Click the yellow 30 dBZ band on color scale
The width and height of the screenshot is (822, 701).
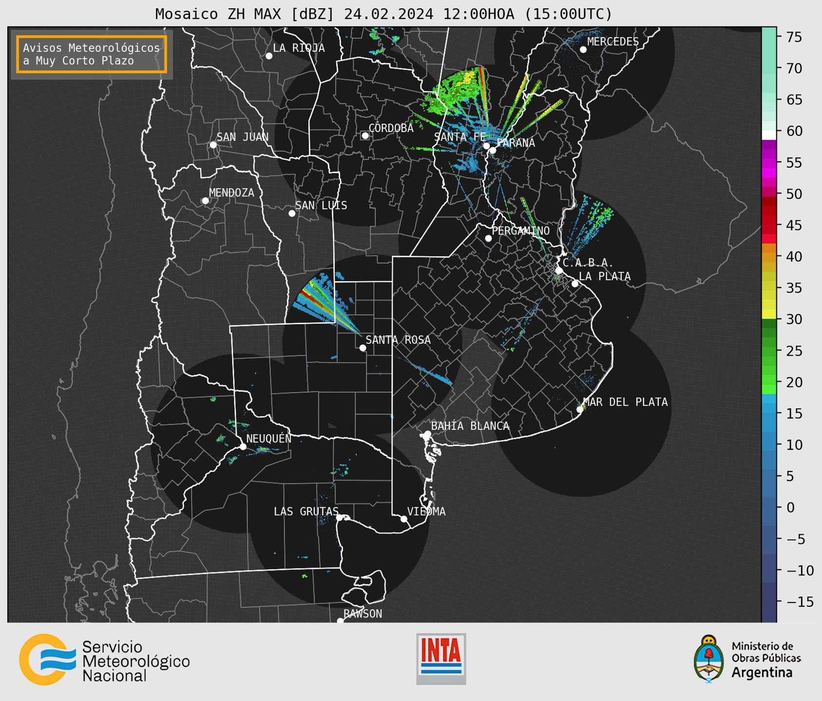pos(769,314)
